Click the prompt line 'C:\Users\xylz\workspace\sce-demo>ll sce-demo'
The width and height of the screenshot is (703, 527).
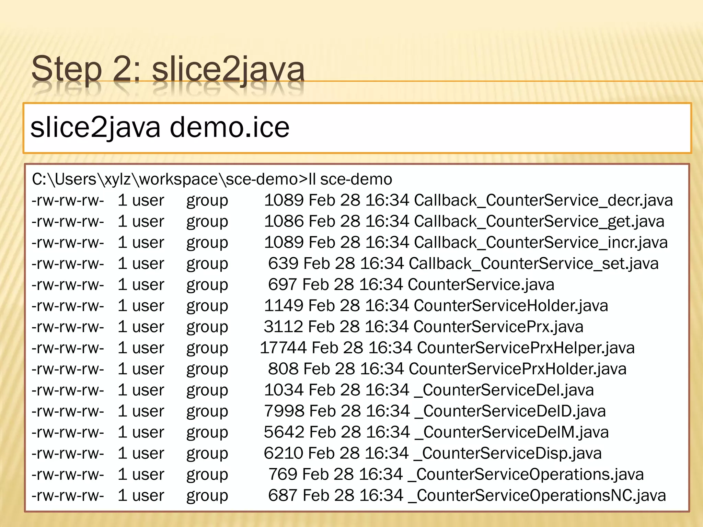212,179
